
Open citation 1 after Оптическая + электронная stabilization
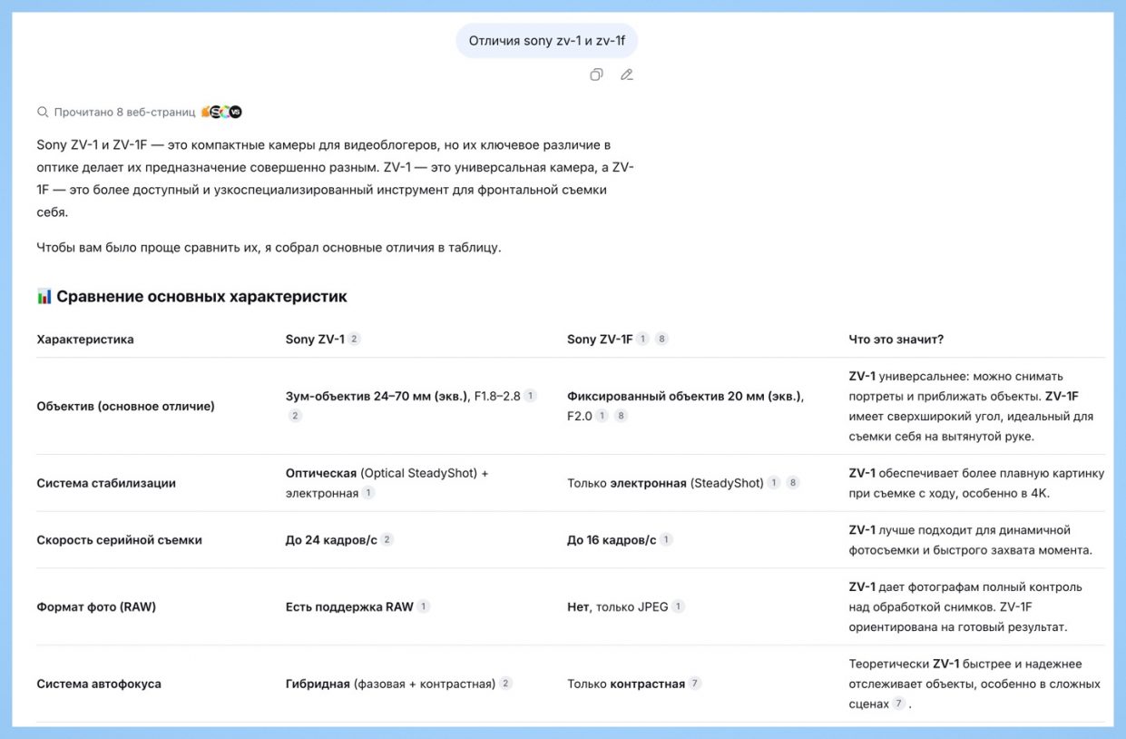[368, 493]
